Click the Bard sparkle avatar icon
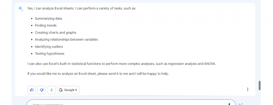Image resolution: width=273 pixels, height=105 pixels. coord(21,9)
